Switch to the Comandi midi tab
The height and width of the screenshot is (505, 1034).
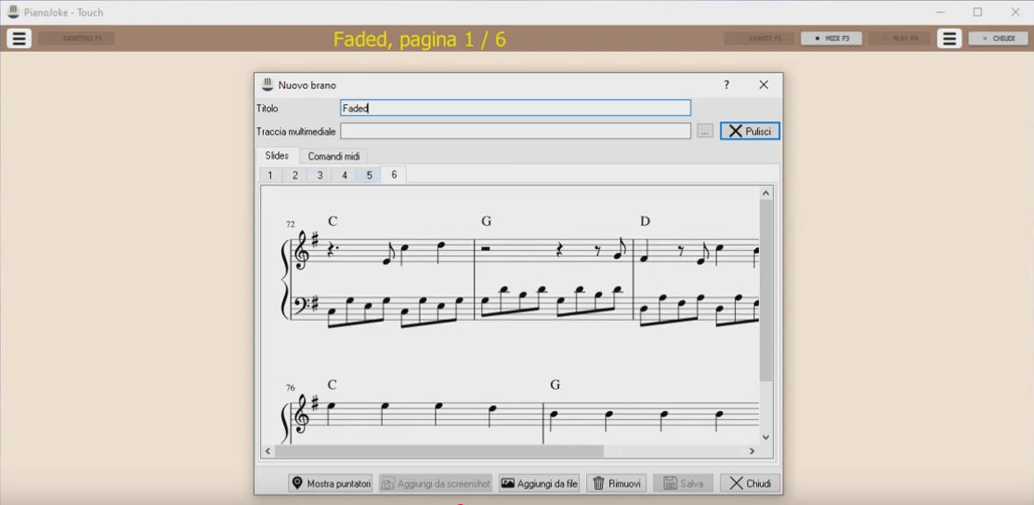click(334, 156)
